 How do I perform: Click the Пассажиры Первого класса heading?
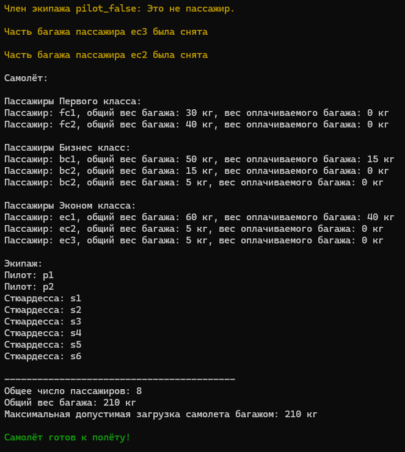73,101
